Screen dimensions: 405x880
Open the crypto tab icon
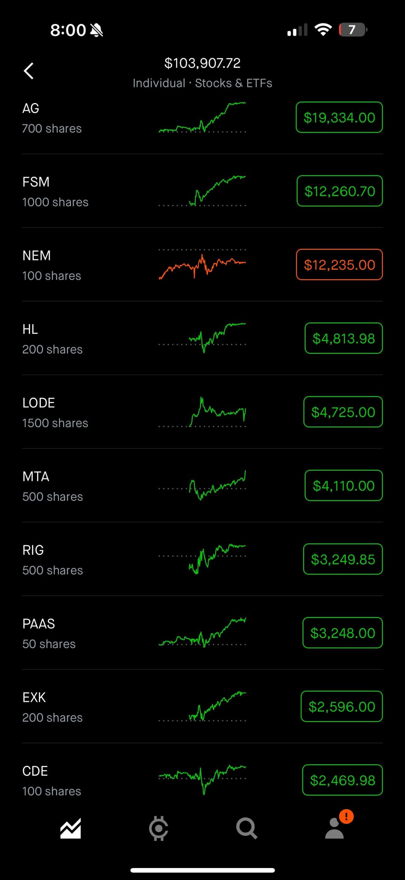[158, 828]
